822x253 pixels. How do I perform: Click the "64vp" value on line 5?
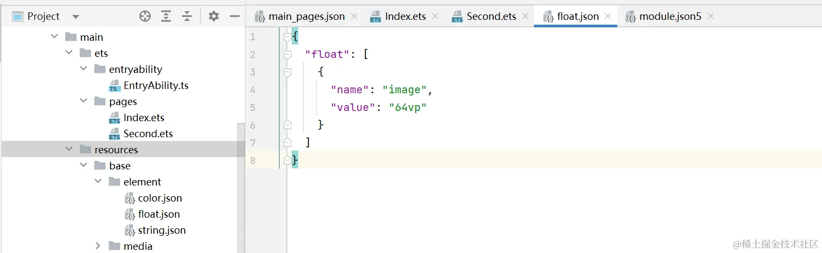click(x=407, y=107)
